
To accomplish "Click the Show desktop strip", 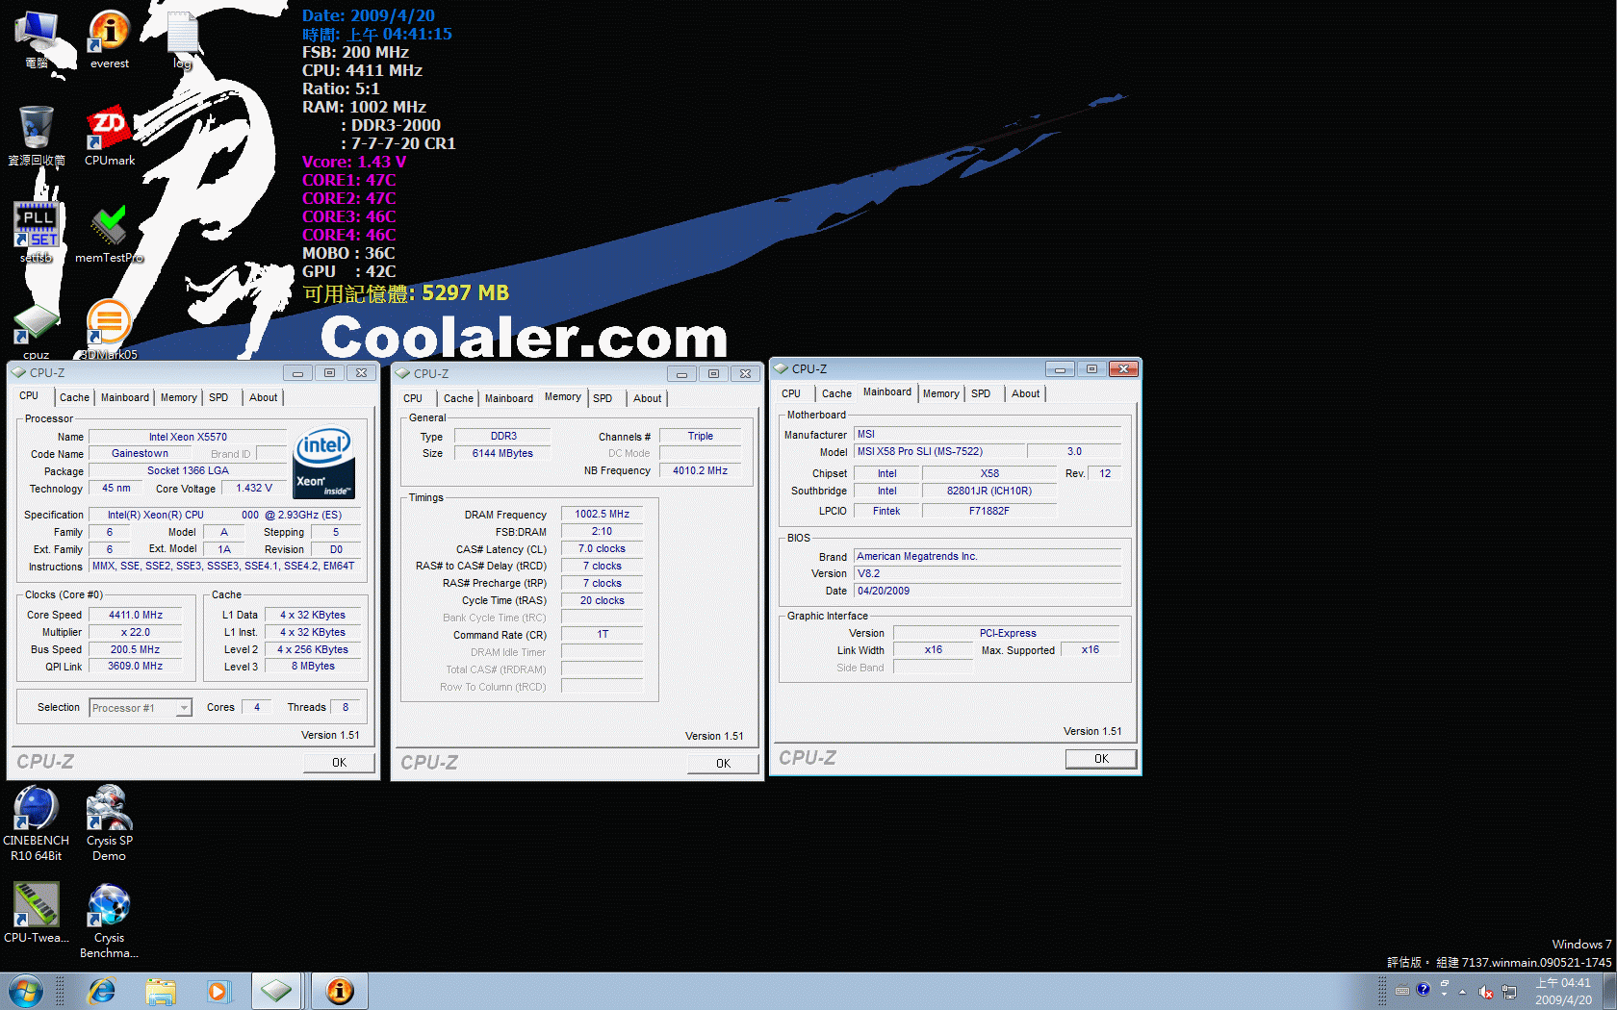I will pos(1609,991).
